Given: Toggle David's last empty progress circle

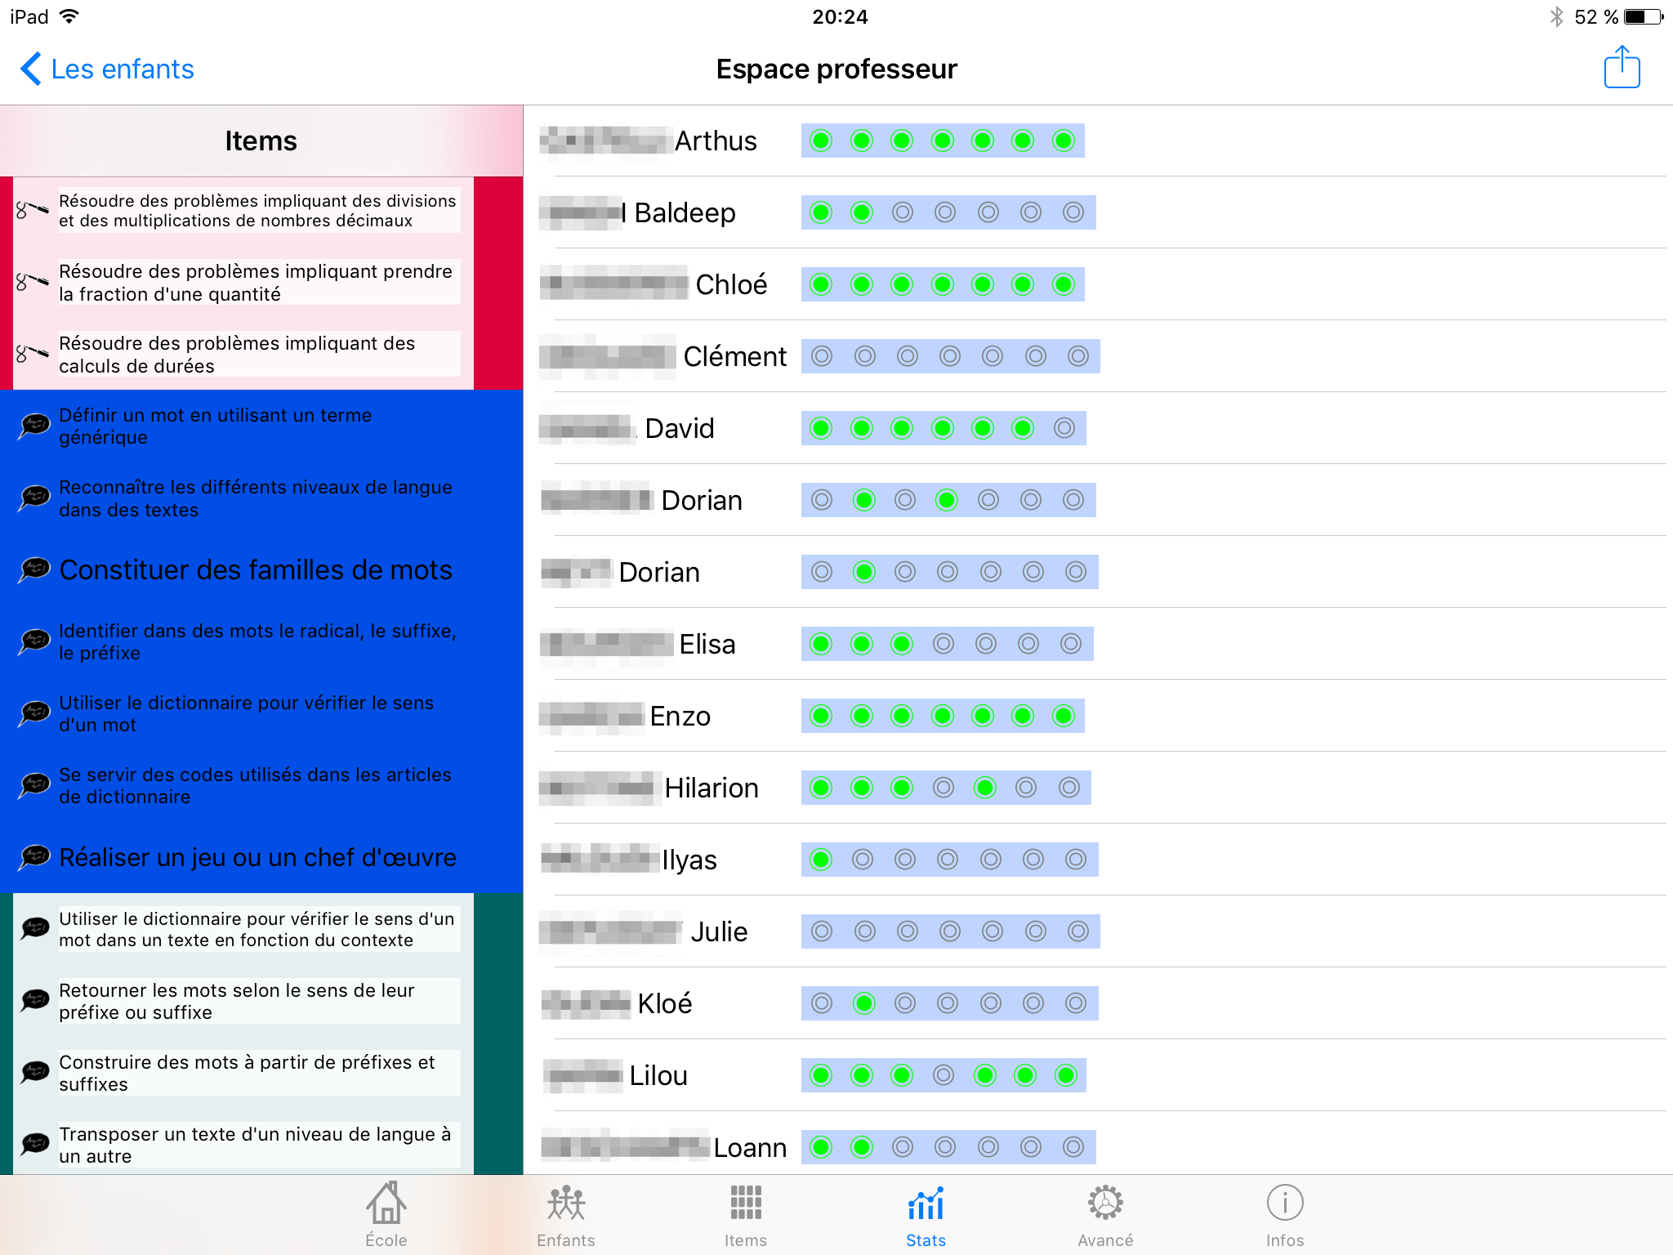Looking at the screenshot, I should pyautogui.click(x=1064, y=428).
